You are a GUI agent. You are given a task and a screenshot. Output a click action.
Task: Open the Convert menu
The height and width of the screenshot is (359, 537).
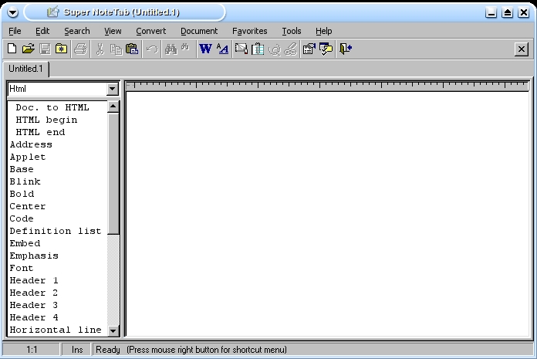150,31
